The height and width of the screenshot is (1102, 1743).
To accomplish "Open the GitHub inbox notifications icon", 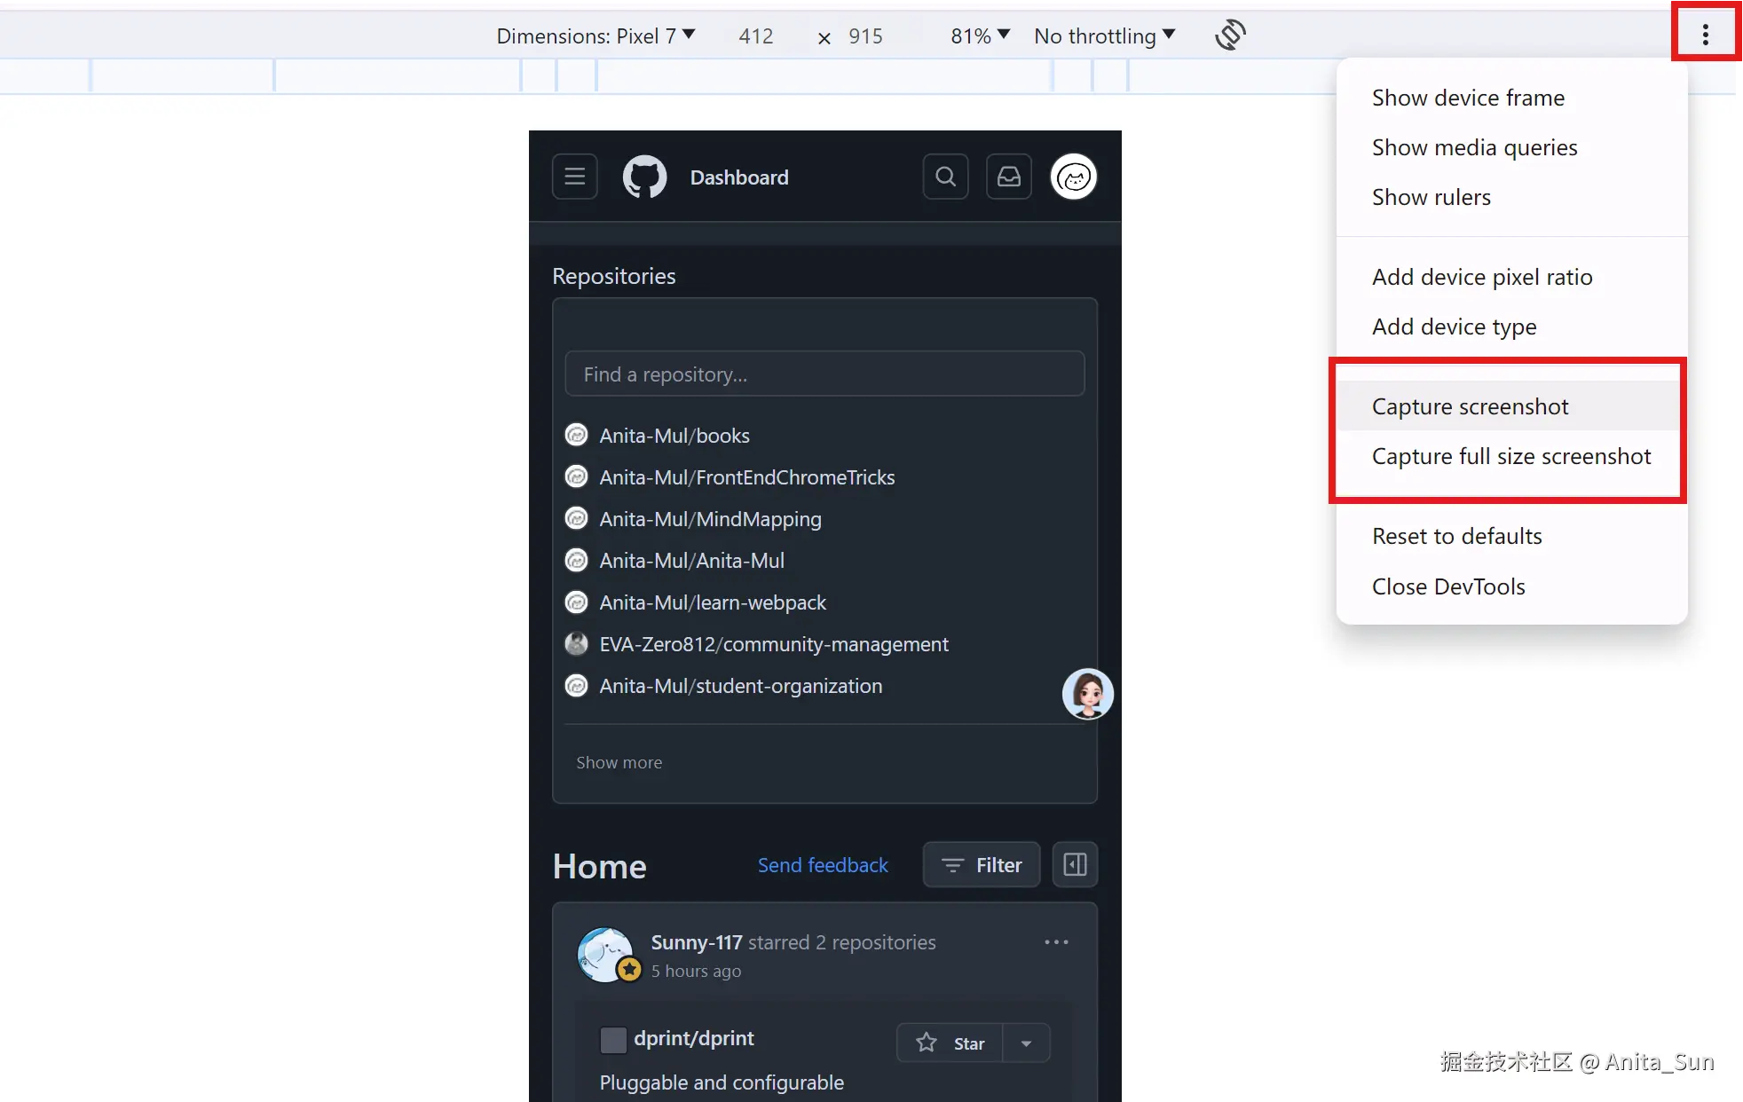I will click(1009, 177).
